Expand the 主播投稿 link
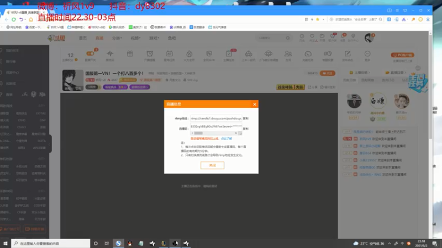 (360, 73)
